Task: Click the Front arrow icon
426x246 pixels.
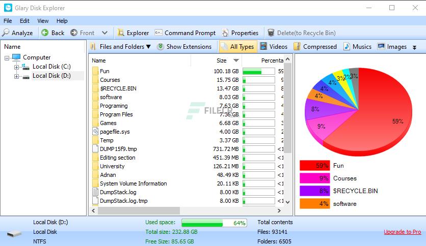Action: [74, 33]
